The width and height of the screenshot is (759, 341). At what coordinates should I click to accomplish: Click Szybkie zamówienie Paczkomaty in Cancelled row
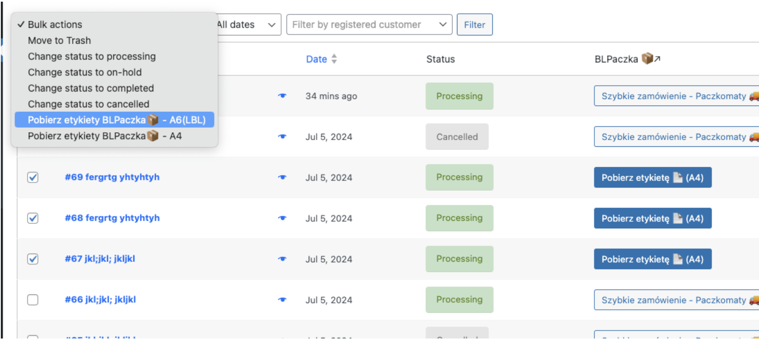pos(677,137)
